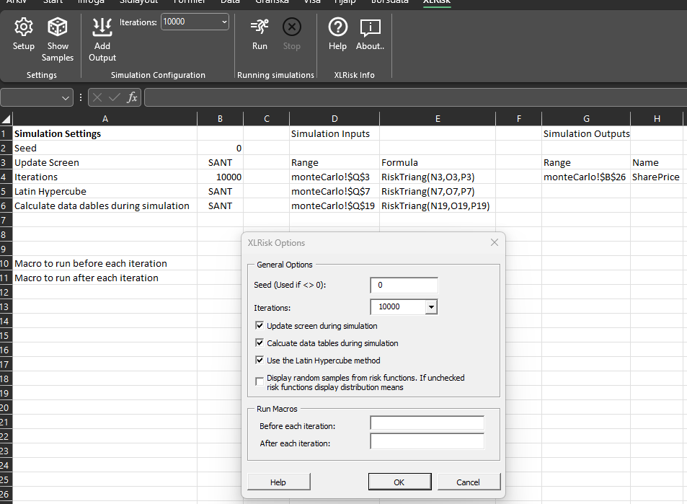Select cell 'Latin Hypercube'
687x504 pixels.
(105, 191)
